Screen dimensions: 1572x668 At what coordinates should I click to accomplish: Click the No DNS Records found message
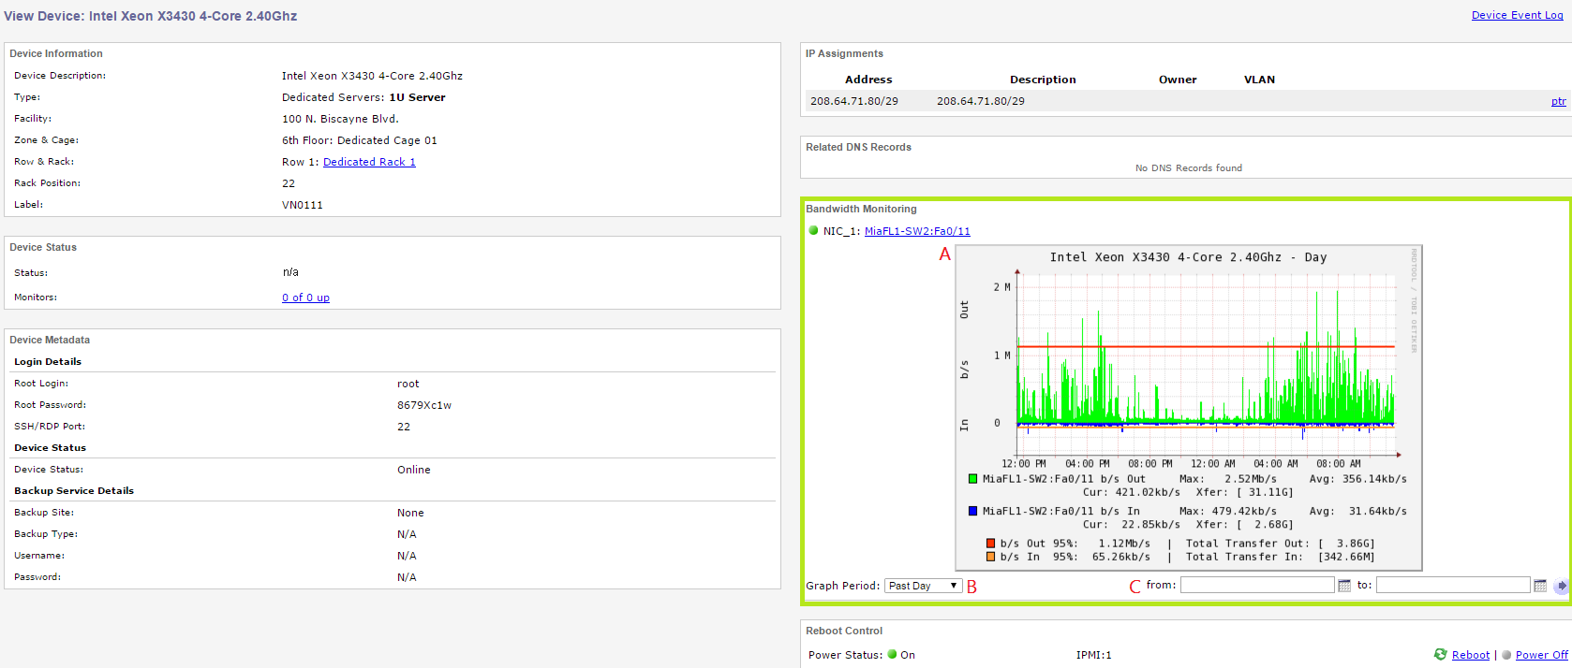coord(1188,168)
